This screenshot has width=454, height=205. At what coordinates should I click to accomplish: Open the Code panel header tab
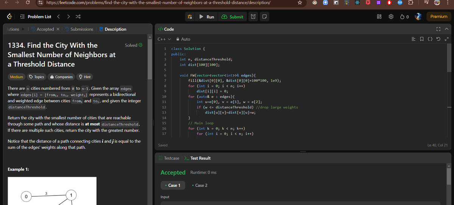(166, 29)
